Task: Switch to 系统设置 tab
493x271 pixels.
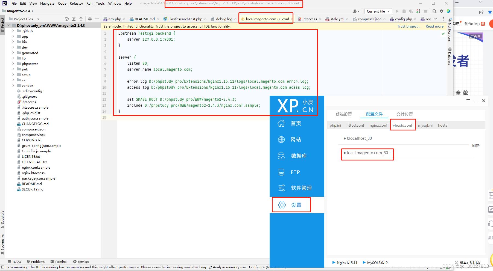Action: click(344, 114)
